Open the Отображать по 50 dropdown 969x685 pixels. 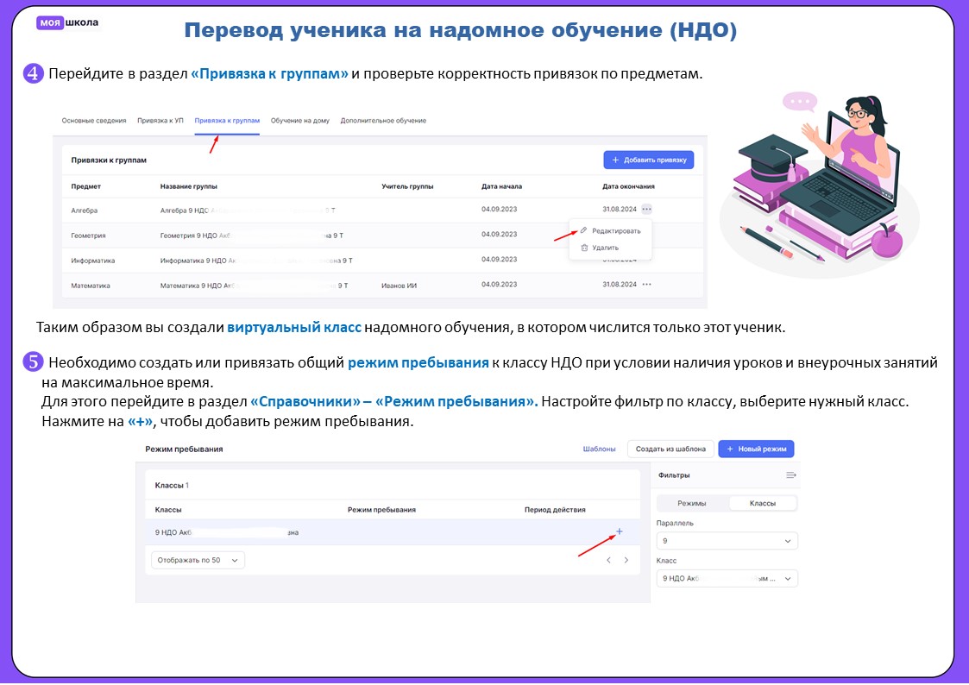198,560
